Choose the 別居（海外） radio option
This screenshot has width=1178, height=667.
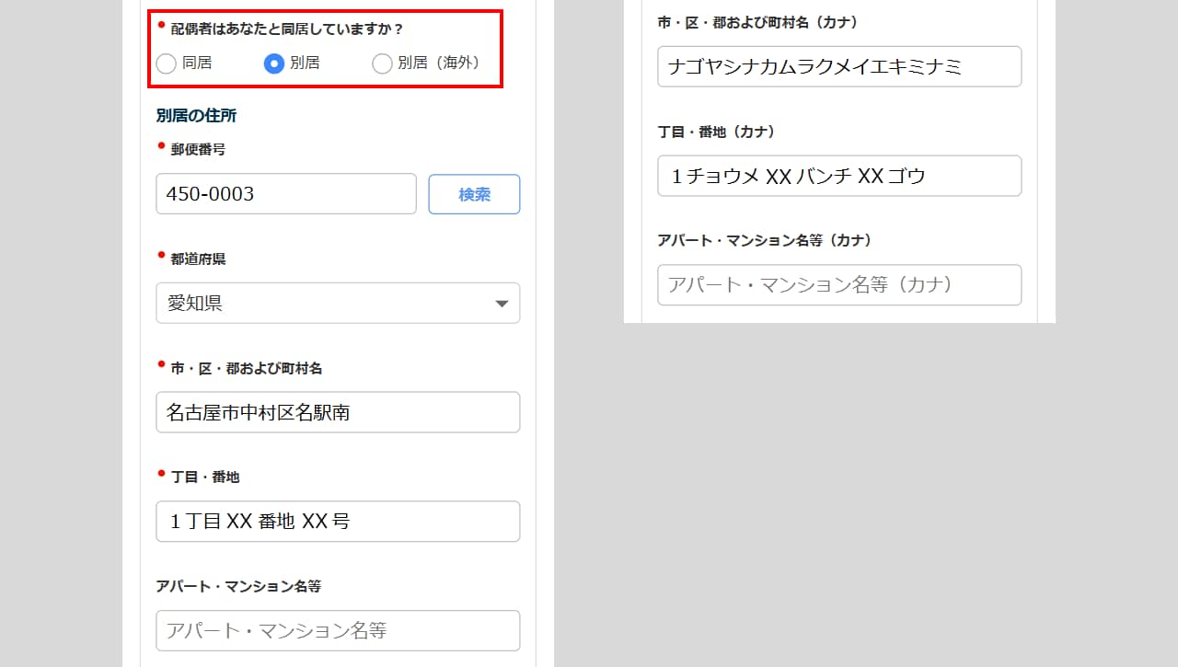pos(382,63)
